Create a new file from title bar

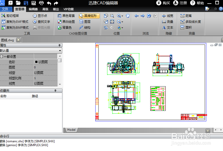click(x=10, y=3)
